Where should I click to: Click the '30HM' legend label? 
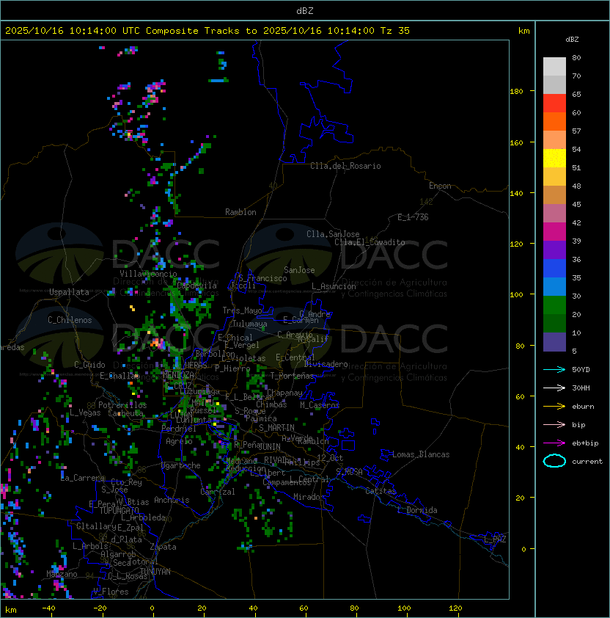(581, 388)
